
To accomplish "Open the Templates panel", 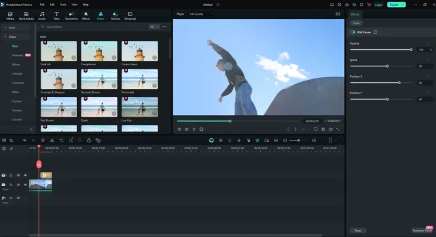I will point(130,15).
